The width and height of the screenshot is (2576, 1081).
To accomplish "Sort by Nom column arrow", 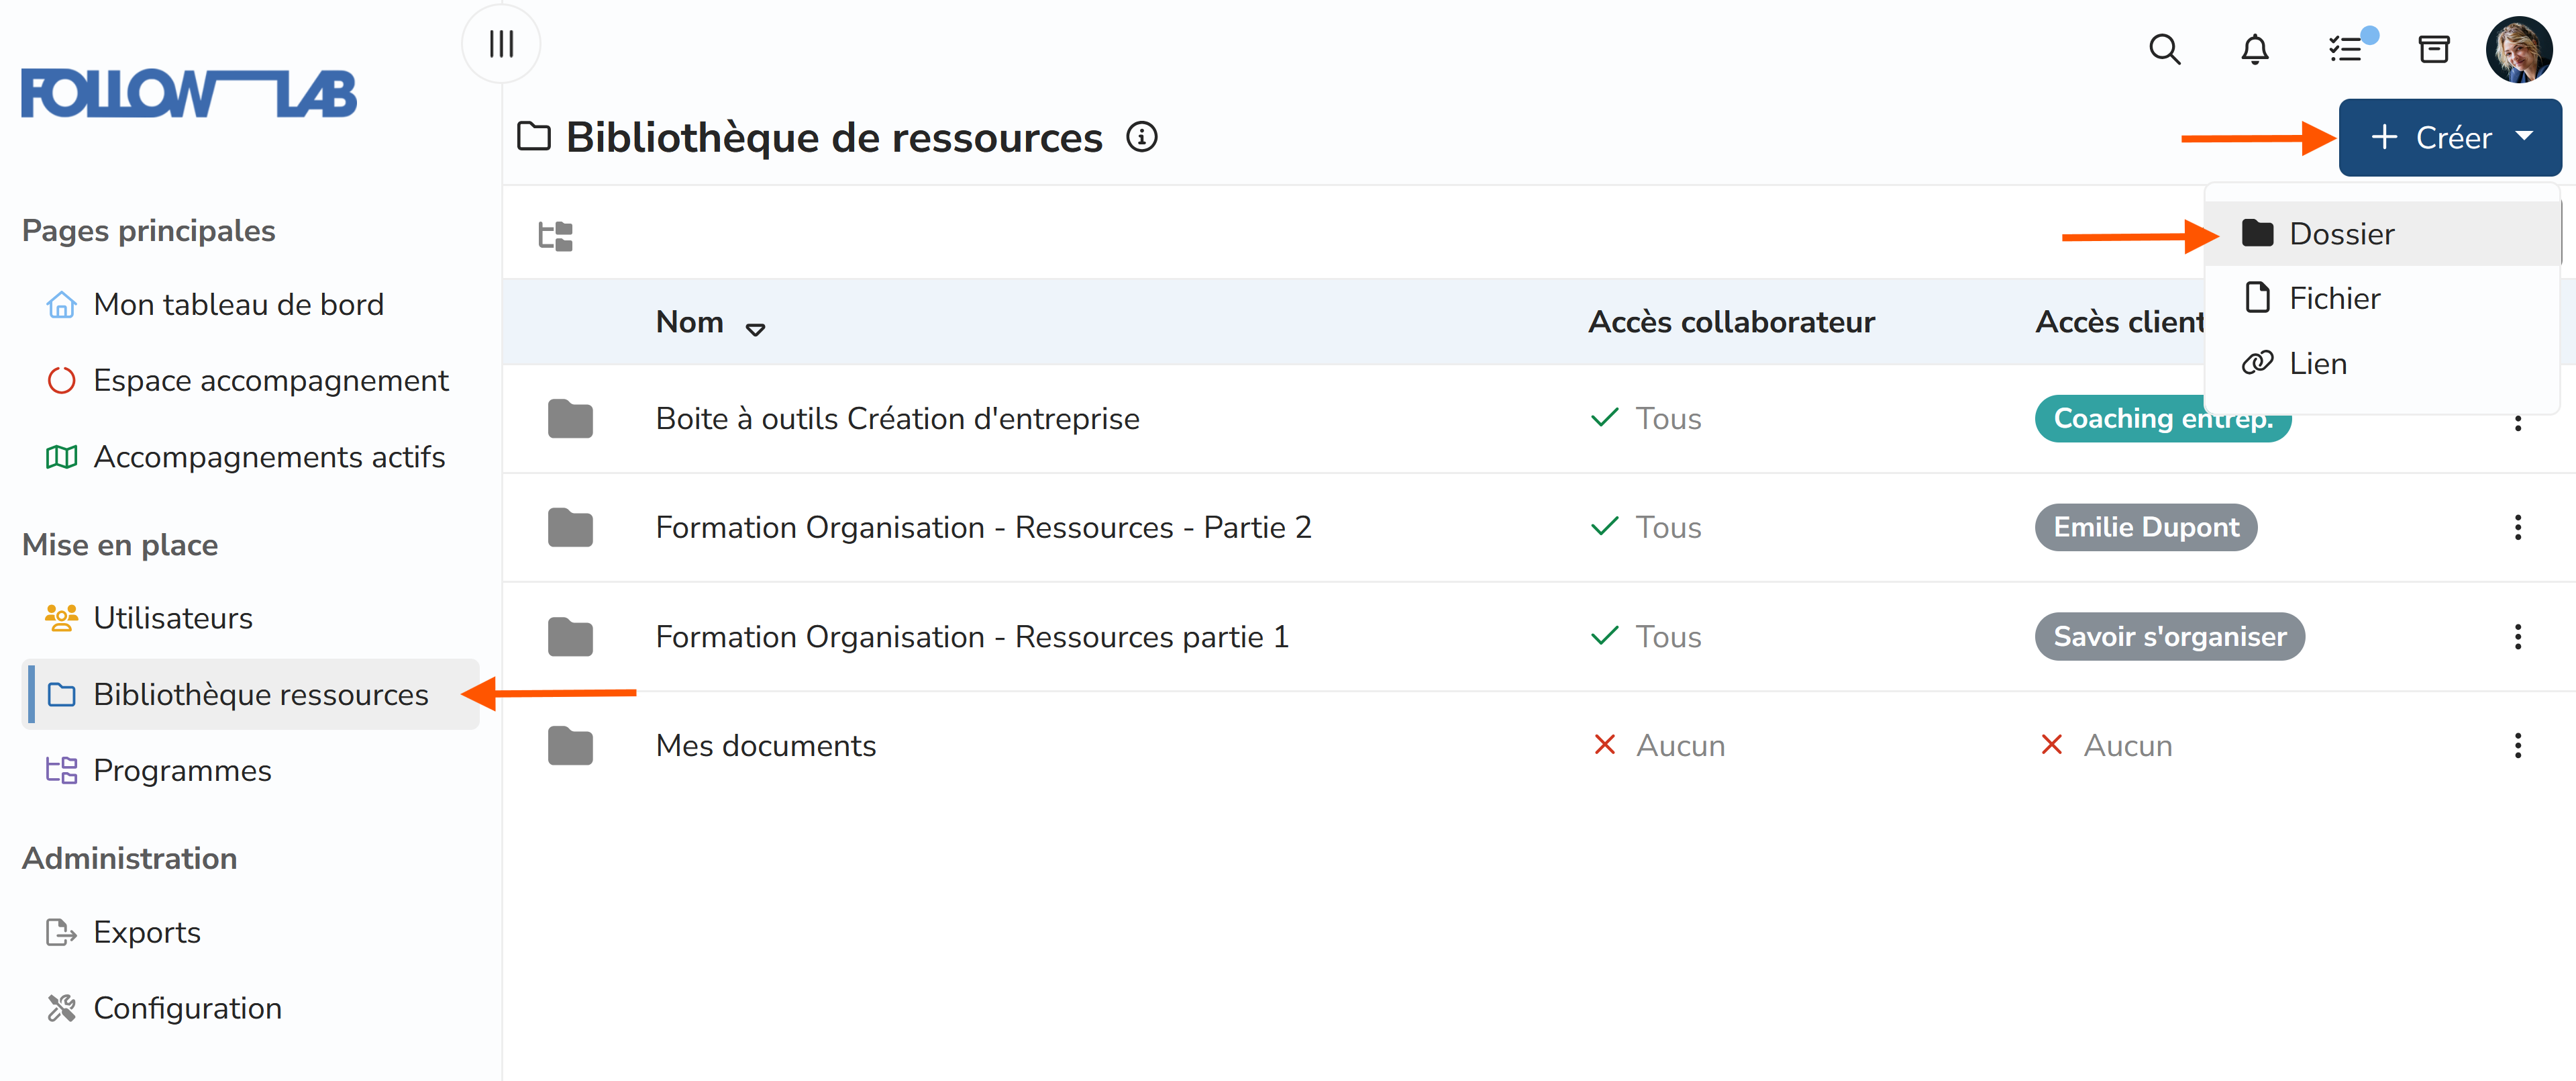I will coord(755,328).
